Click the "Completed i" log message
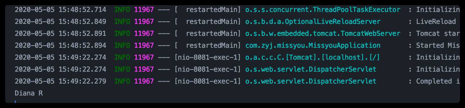Image resolution: width=465 pixels, height=108 pixels. 438,81
